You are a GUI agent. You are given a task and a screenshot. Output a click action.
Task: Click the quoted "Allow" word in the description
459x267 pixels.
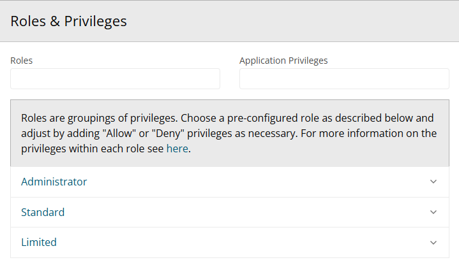tap(116, 134)
